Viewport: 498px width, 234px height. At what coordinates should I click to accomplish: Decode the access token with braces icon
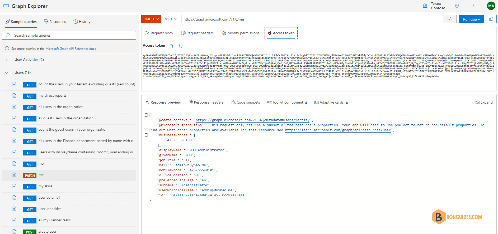pyautogui.click(x=181, y=46)
